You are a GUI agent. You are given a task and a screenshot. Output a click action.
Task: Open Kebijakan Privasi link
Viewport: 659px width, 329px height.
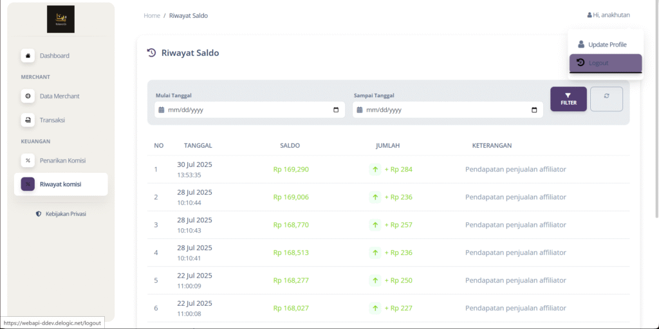[x=61, y=214]
